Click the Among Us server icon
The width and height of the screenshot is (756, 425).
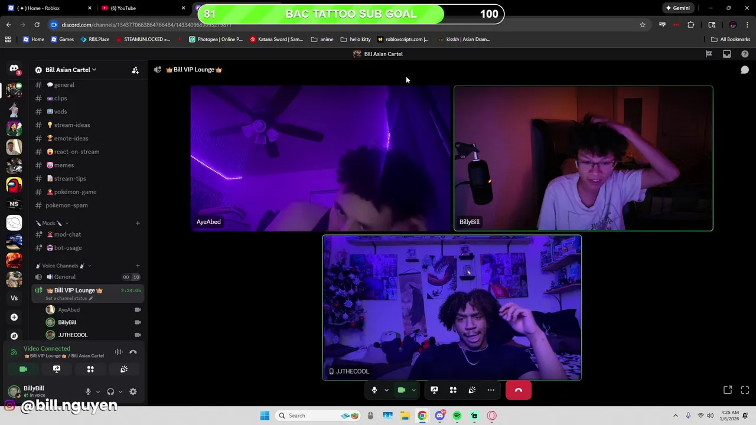(14, 185)
